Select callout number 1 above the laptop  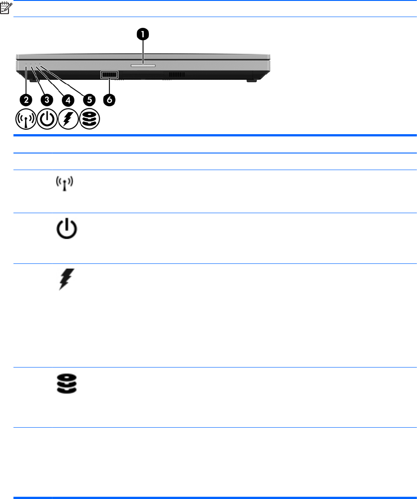pyautogui.click(x=143, y=34)
